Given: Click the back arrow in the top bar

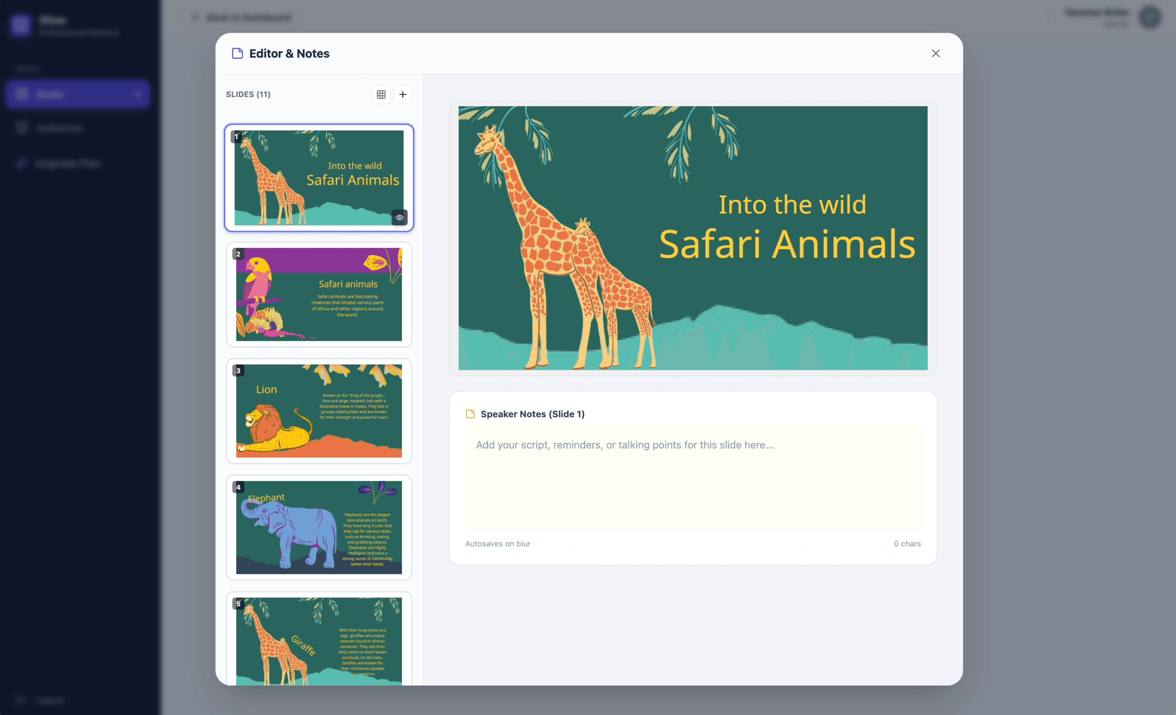Looking at the screenshot, I should (194, 17).
